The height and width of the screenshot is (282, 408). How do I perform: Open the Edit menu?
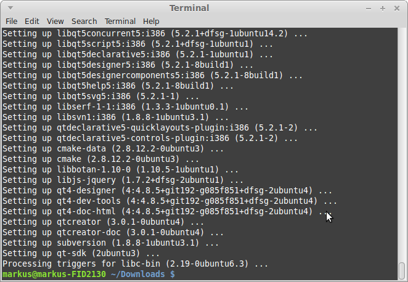(32, 21)
